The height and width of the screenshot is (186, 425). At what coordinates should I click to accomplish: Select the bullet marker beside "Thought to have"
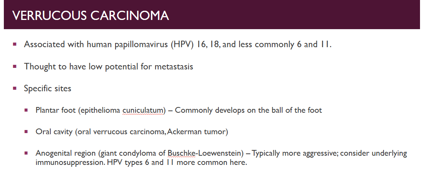pyautogui.click(x=15, y=66)
